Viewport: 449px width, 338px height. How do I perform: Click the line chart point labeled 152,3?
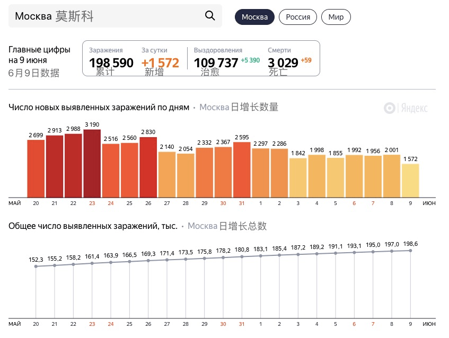tap(36, 266)
